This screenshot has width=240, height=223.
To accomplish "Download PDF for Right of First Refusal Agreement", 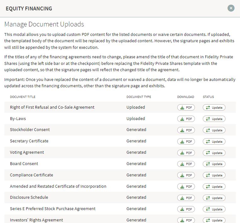I will 186,107.
